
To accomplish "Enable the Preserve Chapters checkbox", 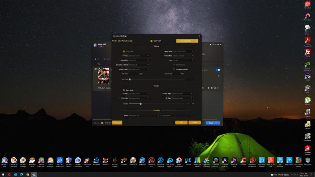I will (174, 69).
